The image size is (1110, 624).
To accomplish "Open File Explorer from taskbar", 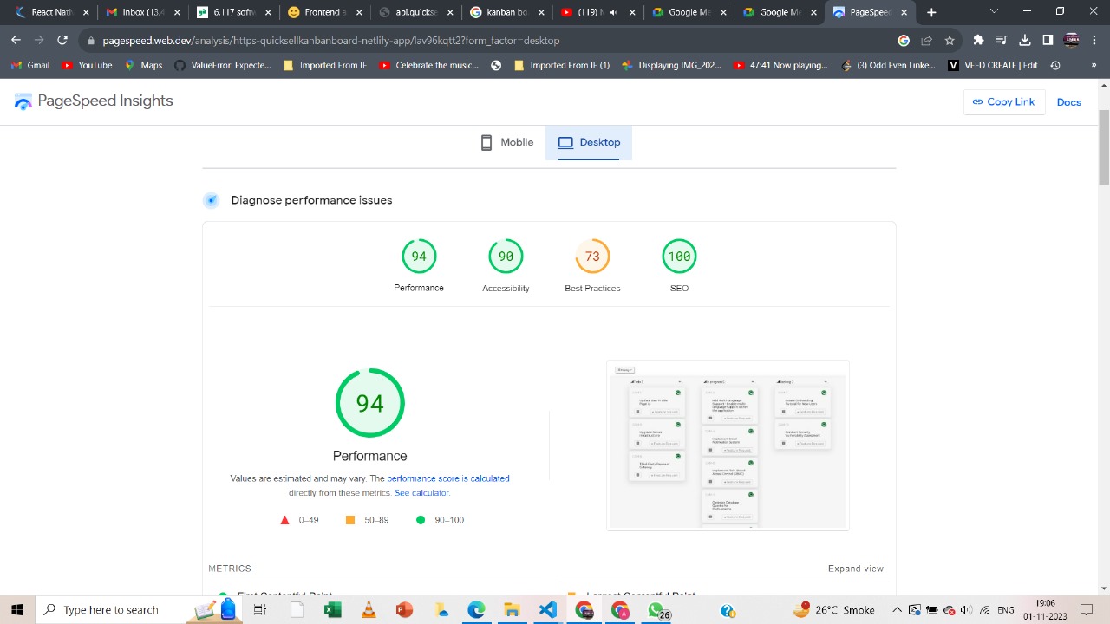I will pyautogui.click(x=512, y=610).
